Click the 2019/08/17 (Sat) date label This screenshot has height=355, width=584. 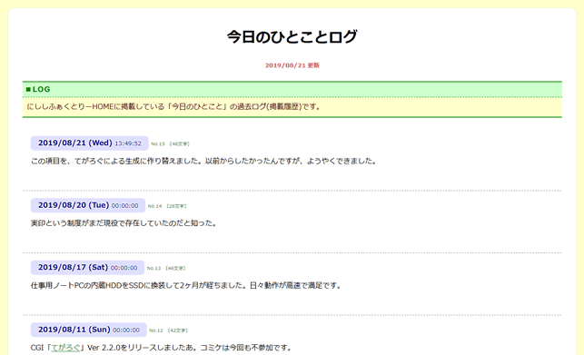tap(73, 268)
